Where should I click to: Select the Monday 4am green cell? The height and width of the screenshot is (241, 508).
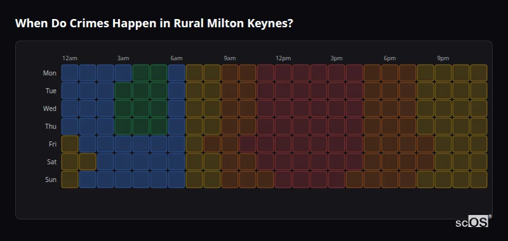141,73
